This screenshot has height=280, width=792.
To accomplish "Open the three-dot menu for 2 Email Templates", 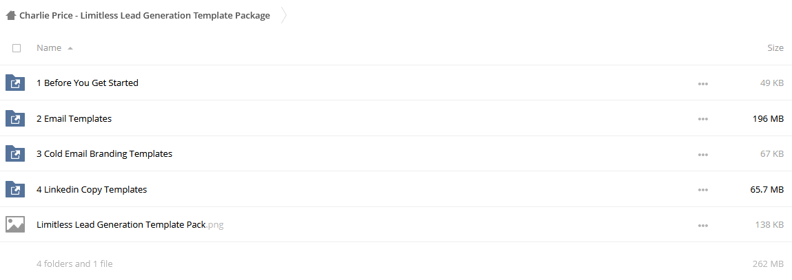I will pyautogui.click(x=702, y=119).
